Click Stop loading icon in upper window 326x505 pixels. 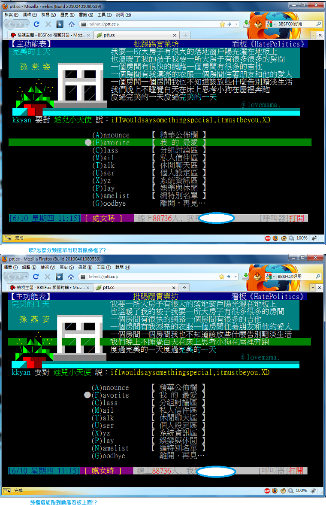point(48,24)
